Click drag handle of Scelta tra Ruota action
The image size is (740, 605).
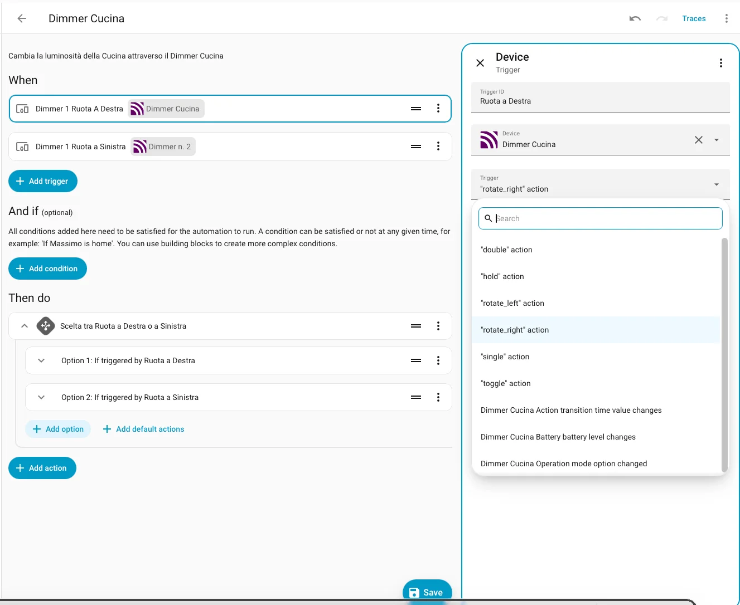coord(416,326)
